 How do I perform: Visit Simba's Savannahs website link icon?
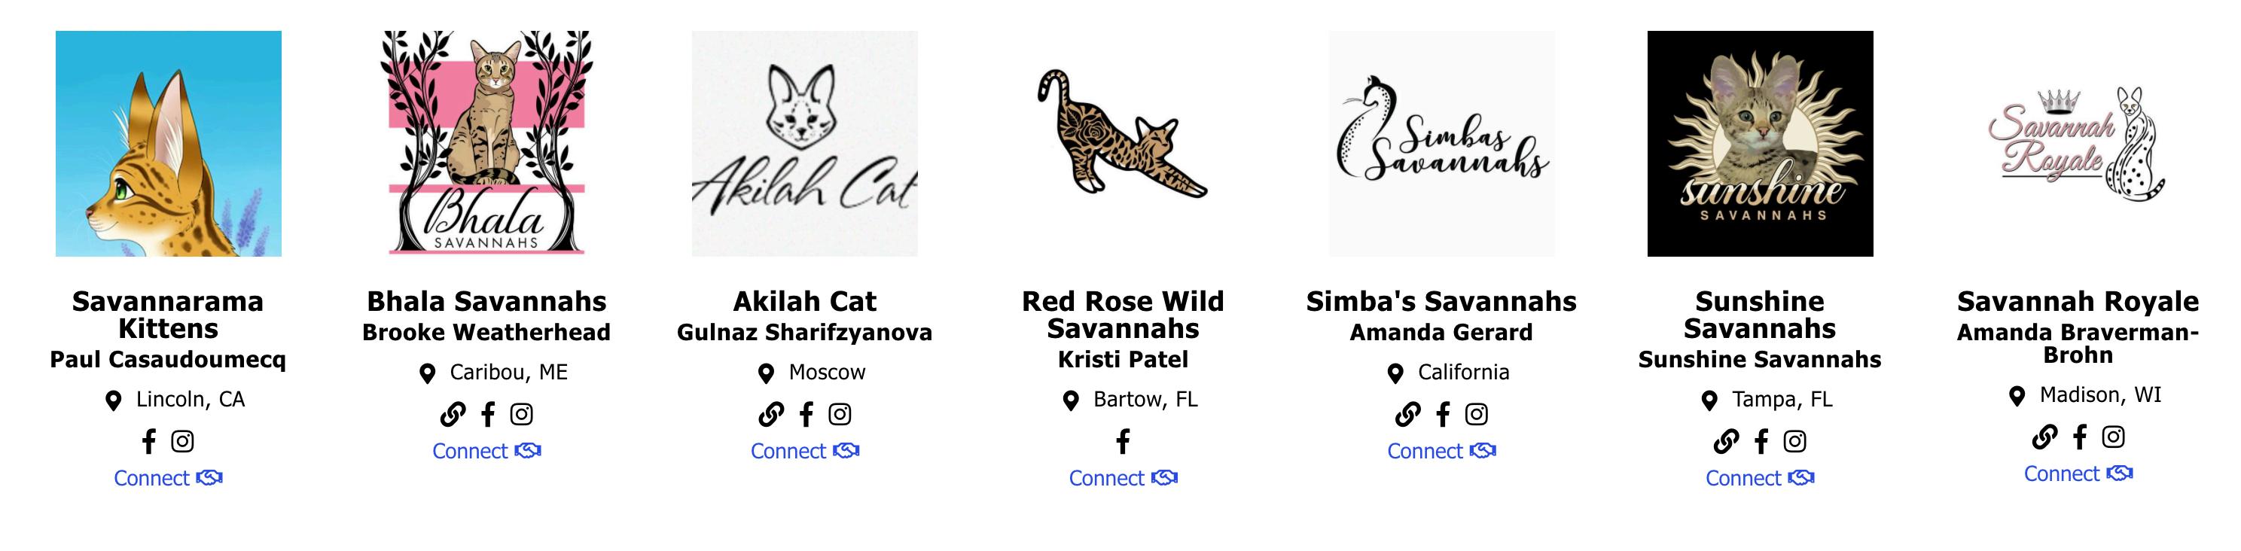(x=1407, y=415)
